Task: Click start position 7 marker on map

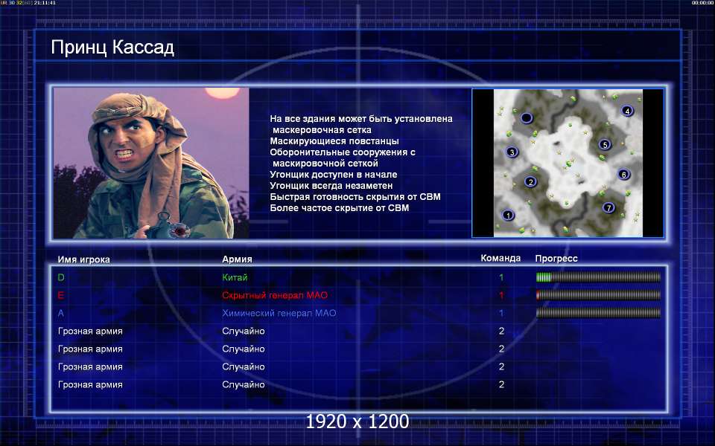Action: tap(608, 208)
